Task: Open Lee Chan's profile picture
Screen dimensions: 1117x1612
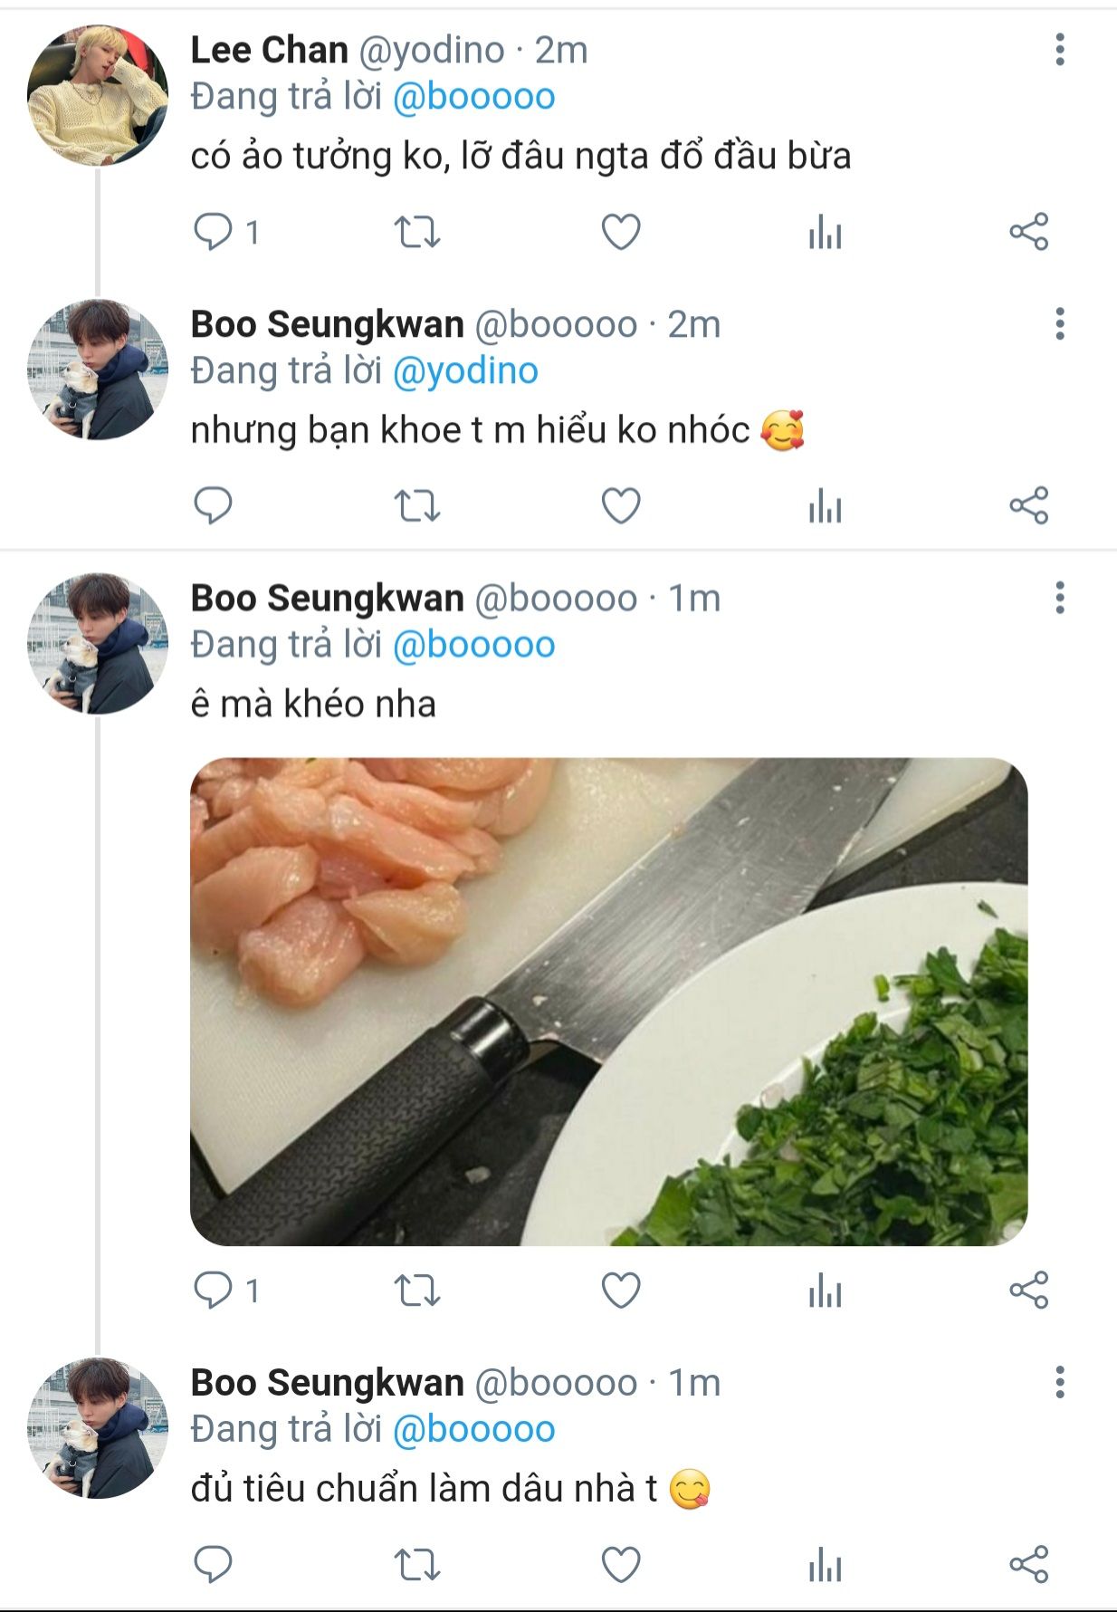Action: pyautogui.click(x=98, y=96)
